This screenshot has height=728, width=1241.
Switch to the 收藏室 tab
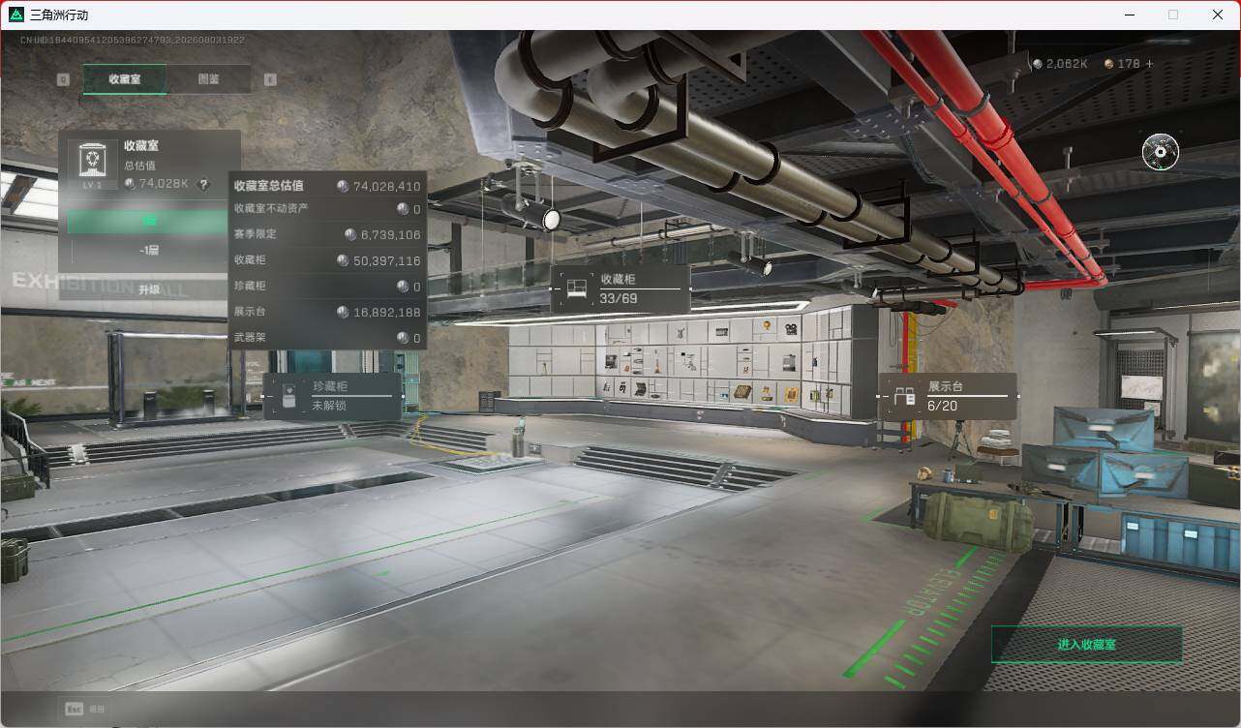125,79
